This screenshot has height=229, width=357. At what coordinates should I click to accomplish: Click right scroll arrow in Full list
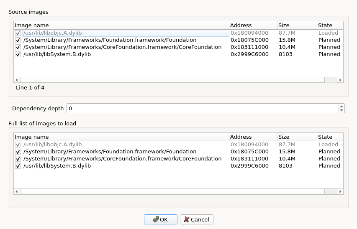[340, 191]
